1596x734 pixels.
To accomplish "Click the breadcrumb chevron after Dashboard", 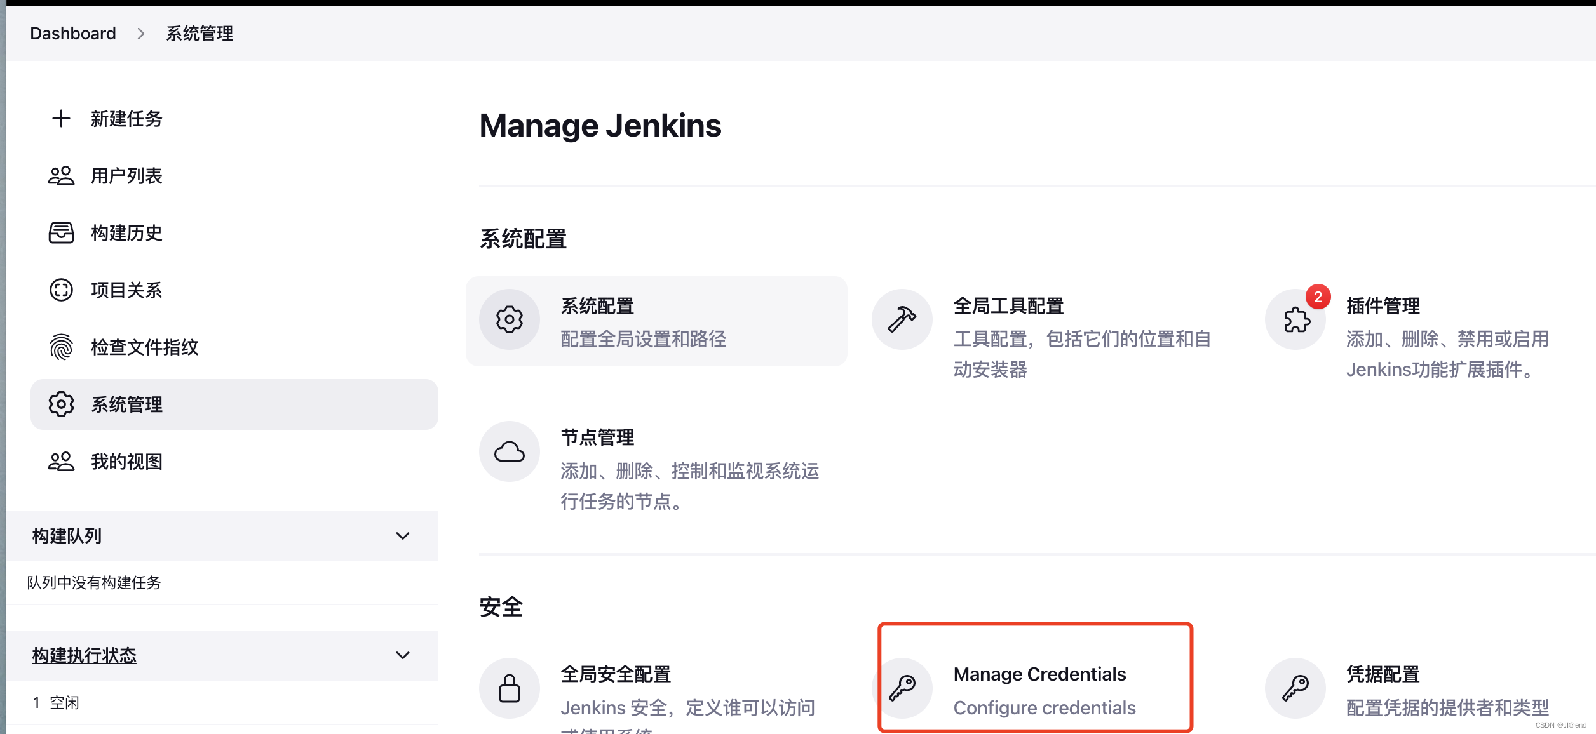I will tap(141, 34).
